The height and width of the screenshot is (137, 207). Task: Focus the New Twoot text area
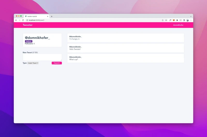42,57
